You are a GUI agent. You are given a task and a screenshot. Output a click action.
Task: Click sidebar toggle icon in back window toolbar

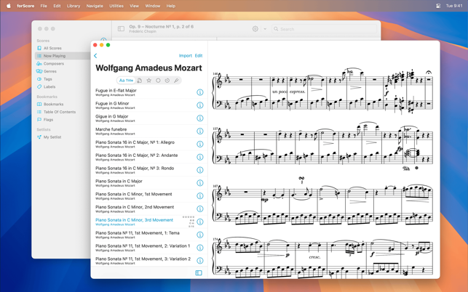pos(121,29)
